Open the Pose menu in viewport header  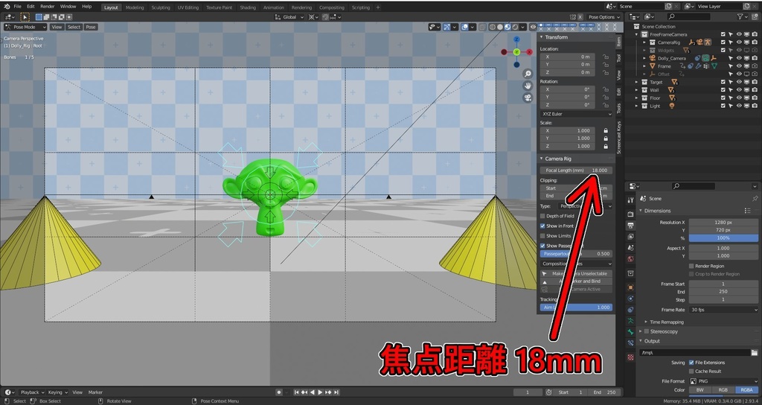(91, 28)
